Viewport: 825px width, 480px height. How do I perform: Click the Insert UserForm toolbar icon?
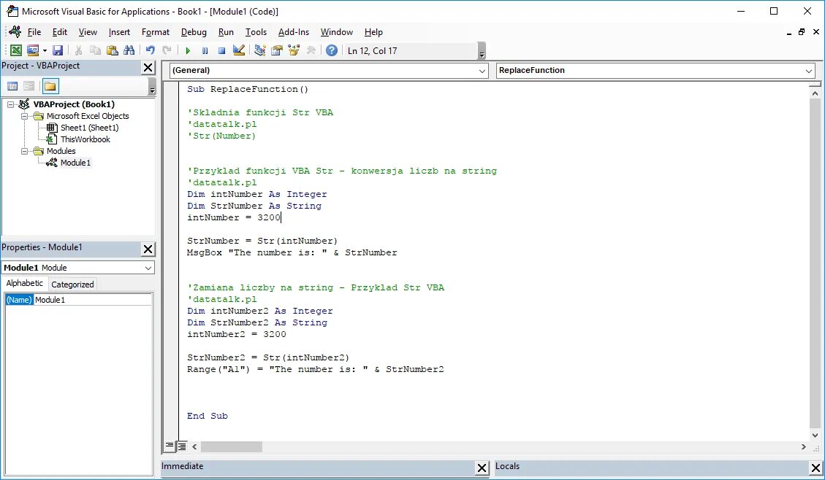(33, 50)
